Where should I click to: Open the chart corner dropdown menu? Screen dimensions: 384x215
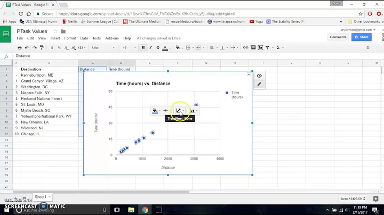249,75
